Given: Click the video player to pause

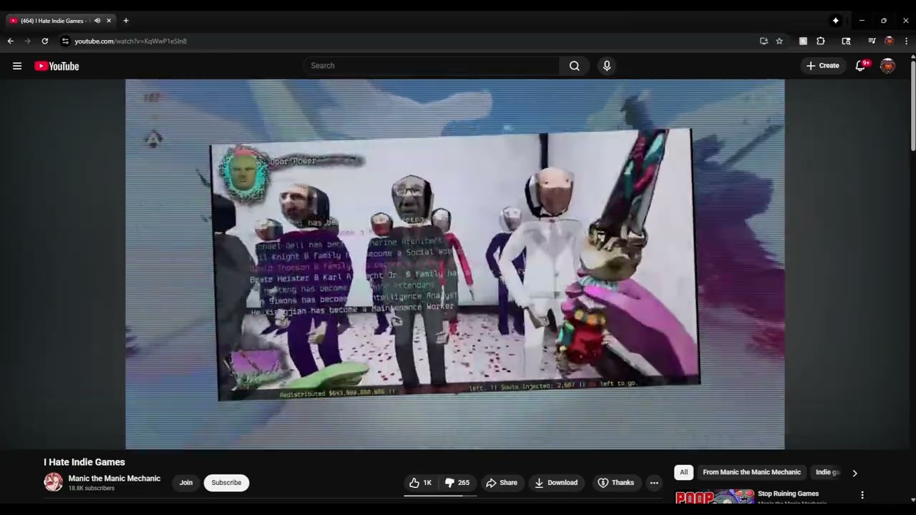Looking at the screenshot, I should pos(455,264).
